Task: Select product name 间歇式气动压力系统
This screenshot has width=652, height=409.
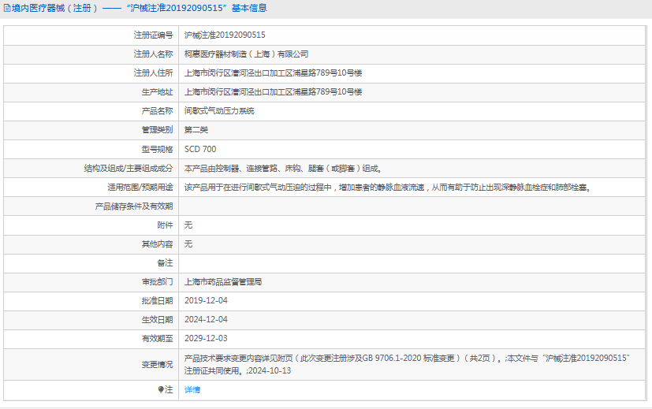Action: coord(219,111)
